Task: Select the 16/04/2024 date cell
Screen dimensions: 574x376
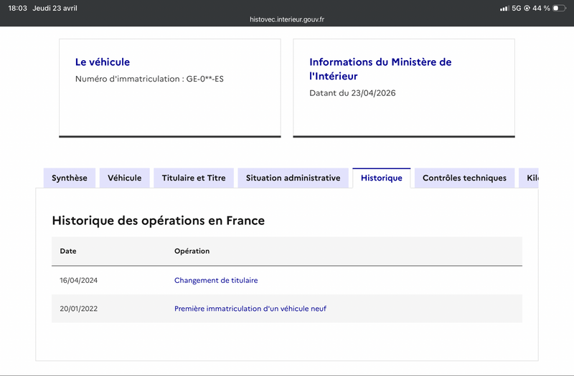Action: click(x=78, y=281)
